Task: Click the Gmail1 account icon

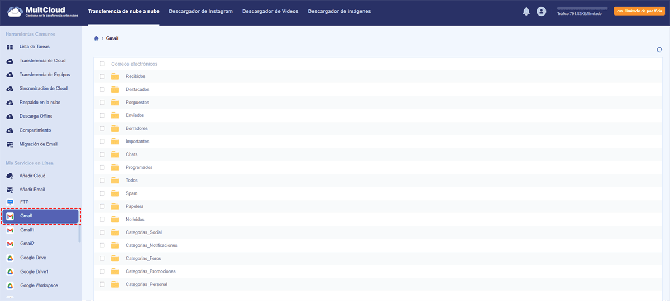Action: (x=10, y=230)
